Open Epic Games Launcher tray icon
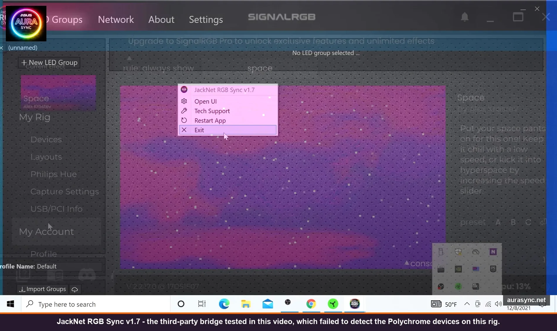 click(493, 269)
